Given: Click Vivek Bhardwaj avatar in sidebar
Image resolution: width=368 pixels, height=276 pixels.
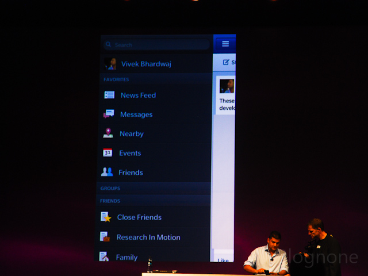Looking at the screenshot, I should [x=110, y=64].
